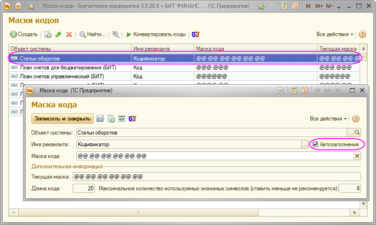Open calendar icon in main title bar
The height and width of the screenshot is (225, 376).
pyautogui.click(x=295, y=6)
